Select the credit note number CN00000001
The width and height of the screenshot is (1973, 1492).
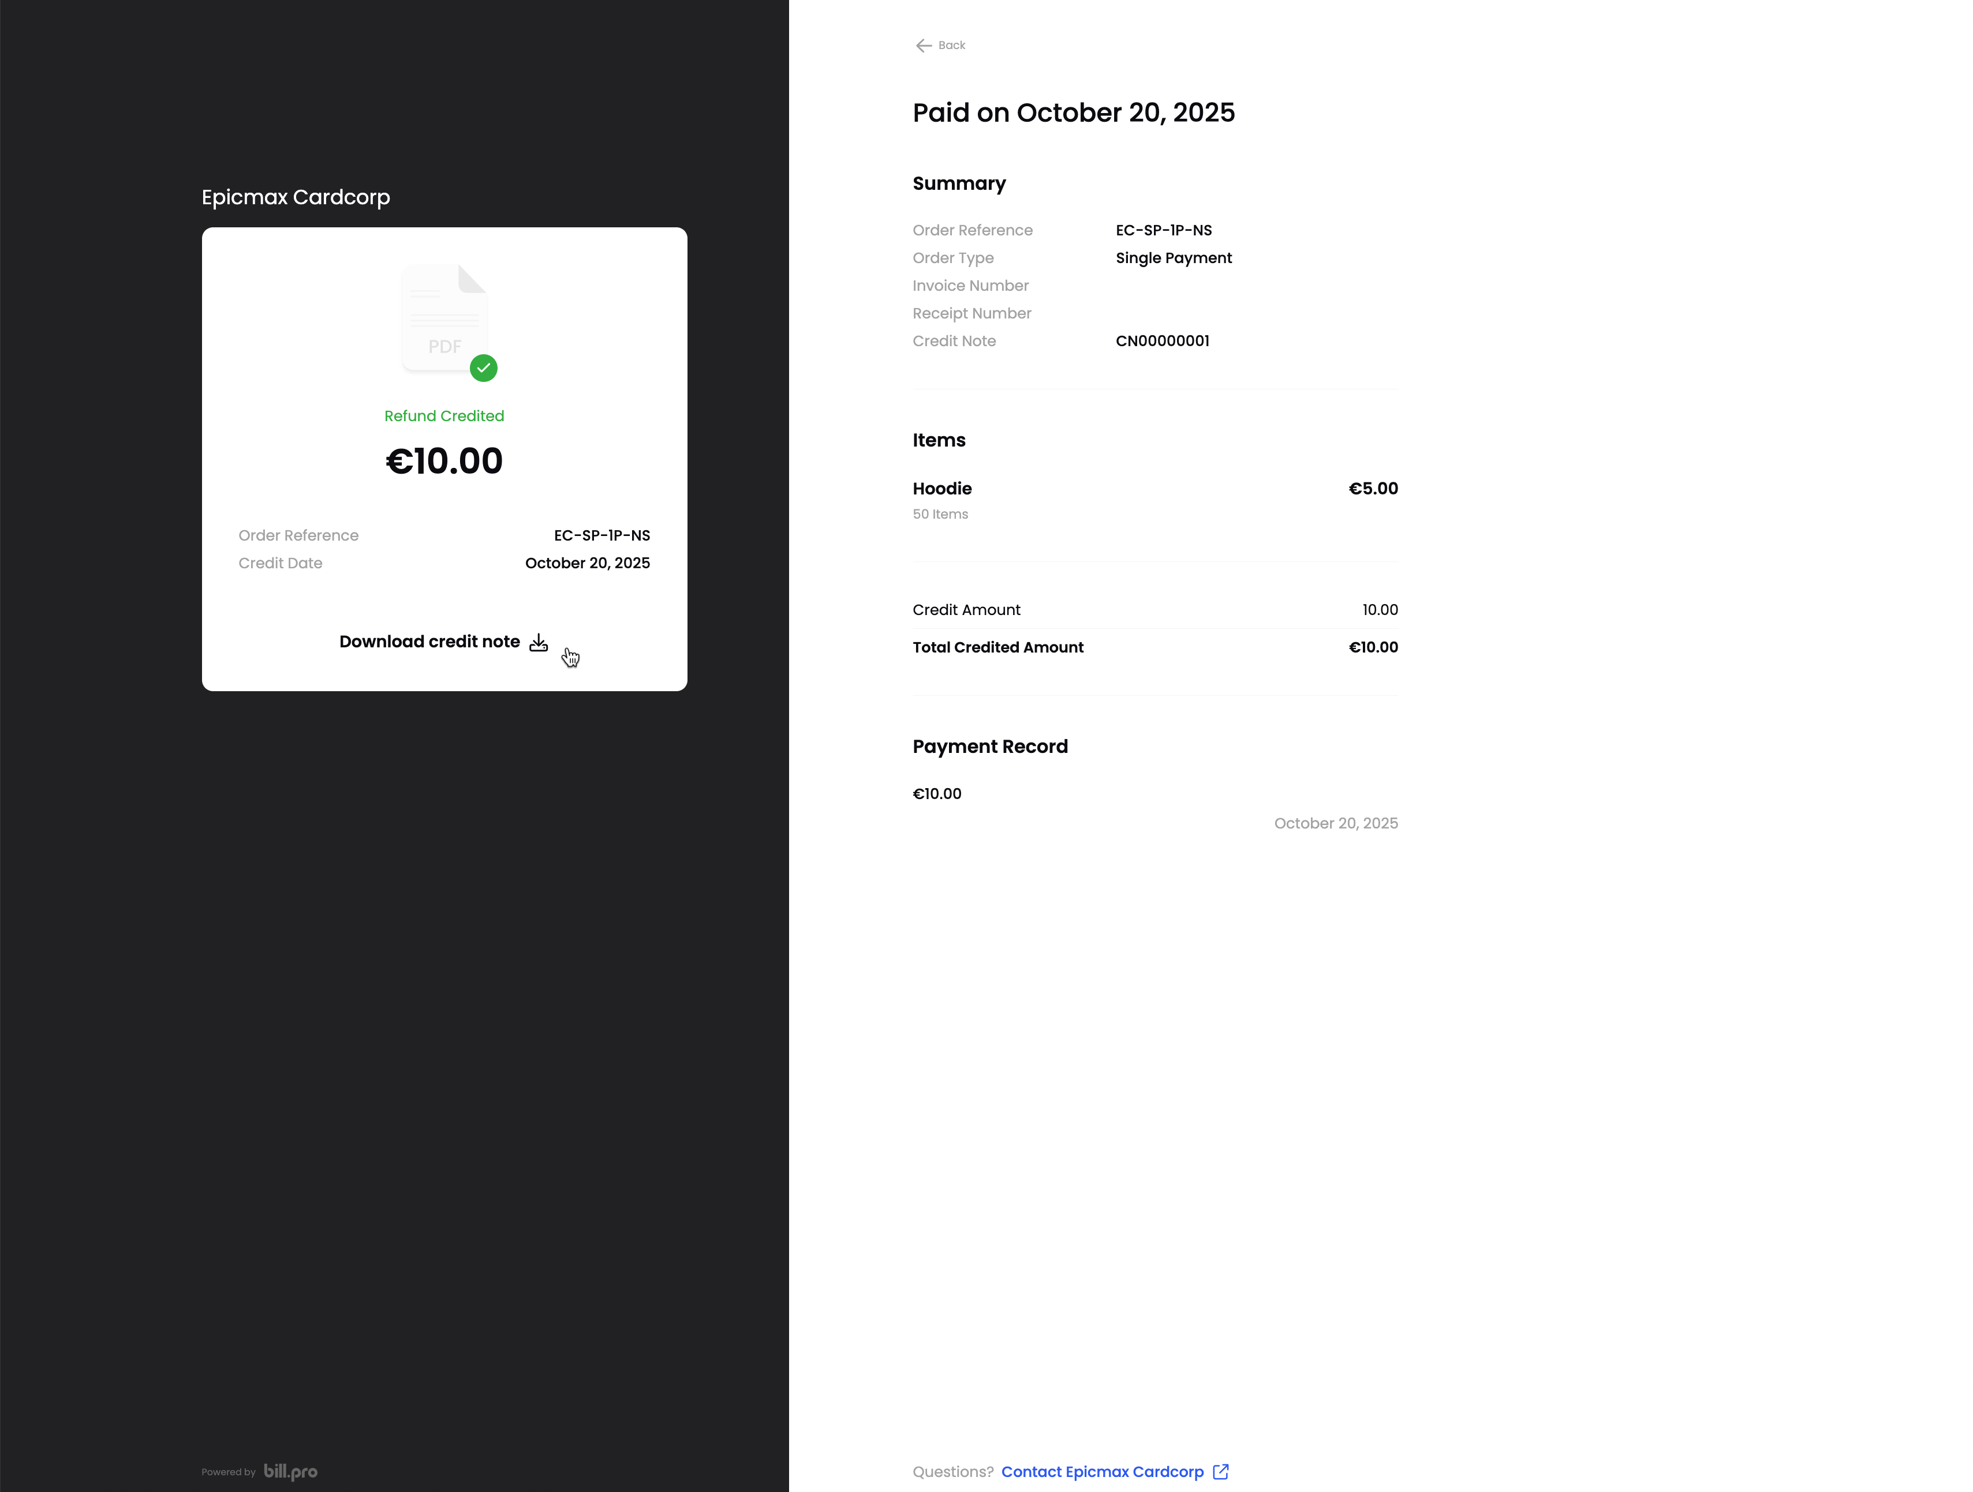[x=1162, y=340]
